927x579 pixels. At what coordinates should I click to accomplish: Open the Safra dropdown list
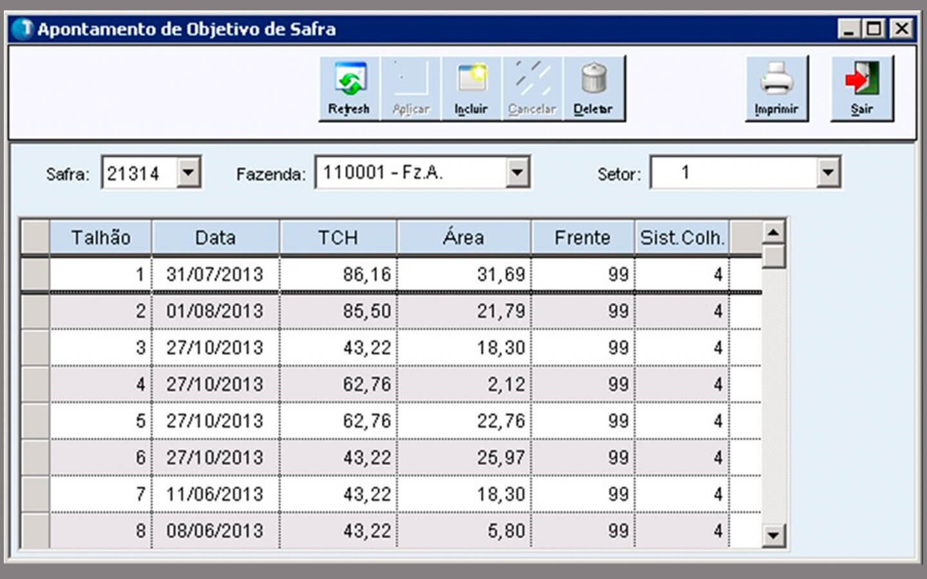click(x=189, y=172)
